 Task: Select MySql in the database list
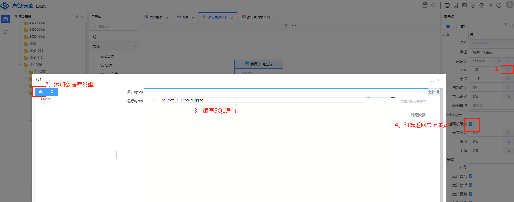tap(46, 99)
